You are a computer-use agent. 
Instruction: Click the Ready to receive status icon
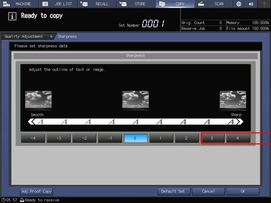22,200
